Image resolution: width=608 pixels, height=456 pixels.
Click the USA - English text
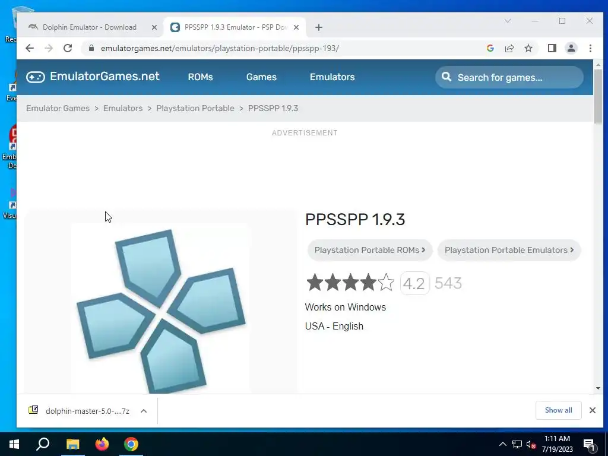tap(334, 326)
